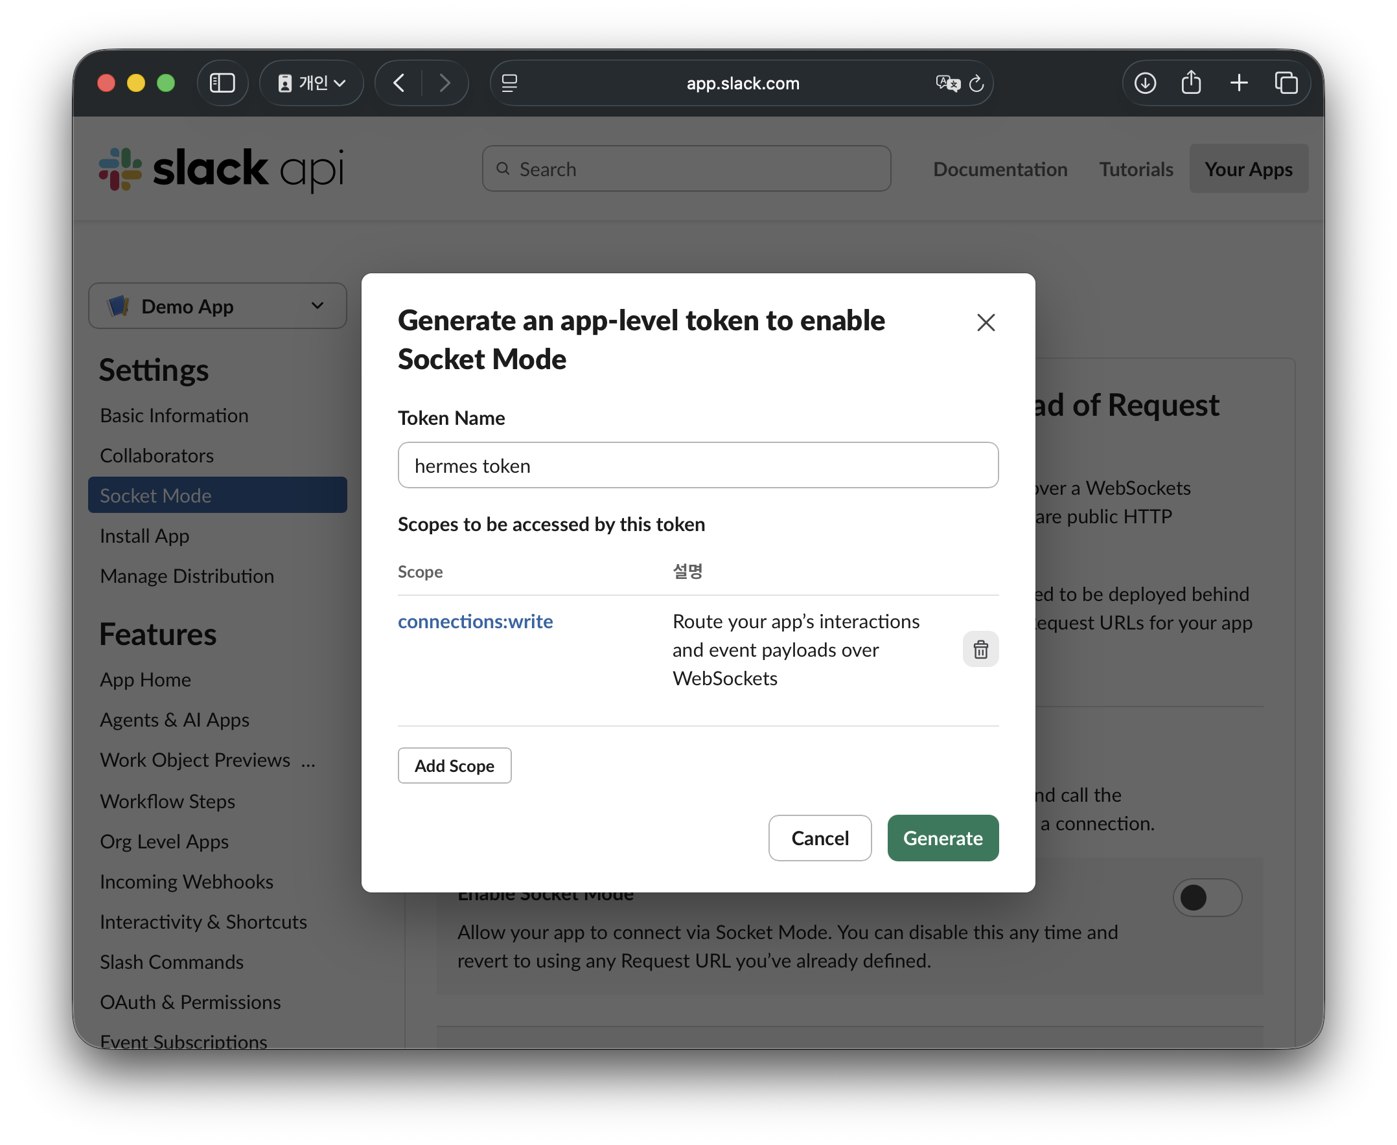Image resolution: width=1397 pixels, height=1145 pixels.
Task: Click the Token Name input field
Action: pyautogui.click(x=698, y=466)
